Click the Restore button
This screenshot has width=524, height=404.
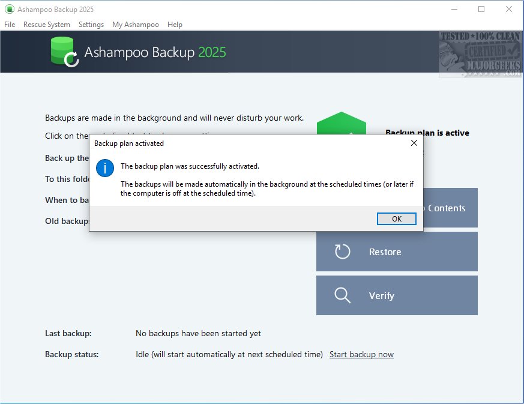397,252
